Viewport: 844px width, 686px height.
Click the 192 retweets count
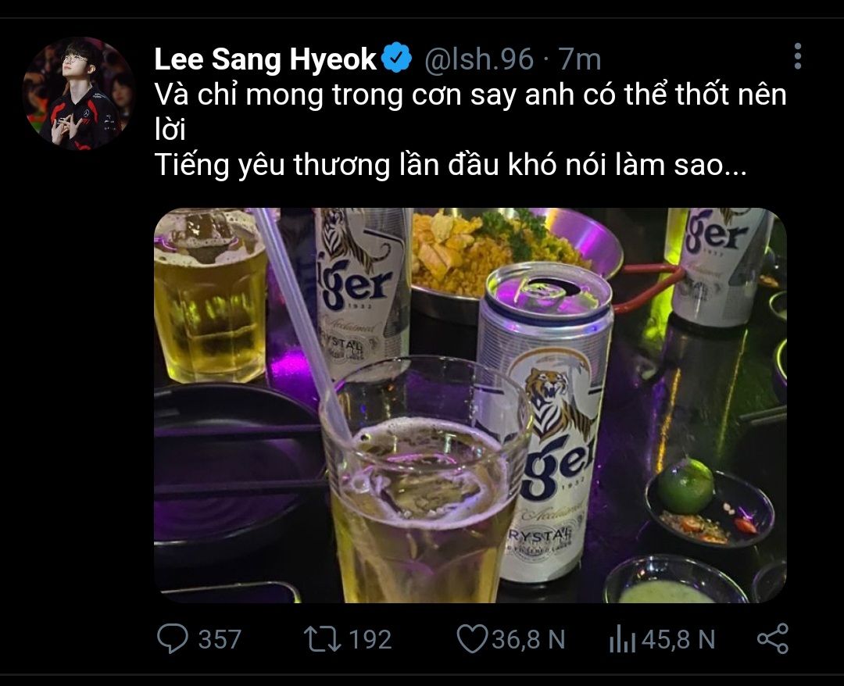[370, 640]
